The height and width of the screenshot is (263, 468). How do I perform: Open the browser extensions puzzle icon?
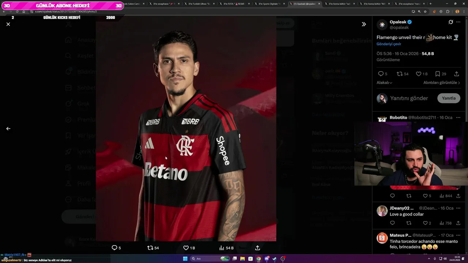tap(448, 11)
